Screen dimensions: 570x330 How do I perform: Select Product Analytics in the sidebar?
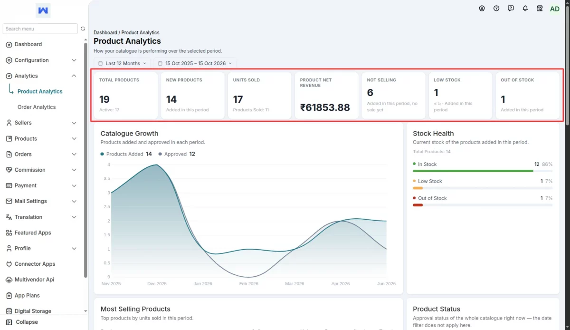(x=40, y=92)
